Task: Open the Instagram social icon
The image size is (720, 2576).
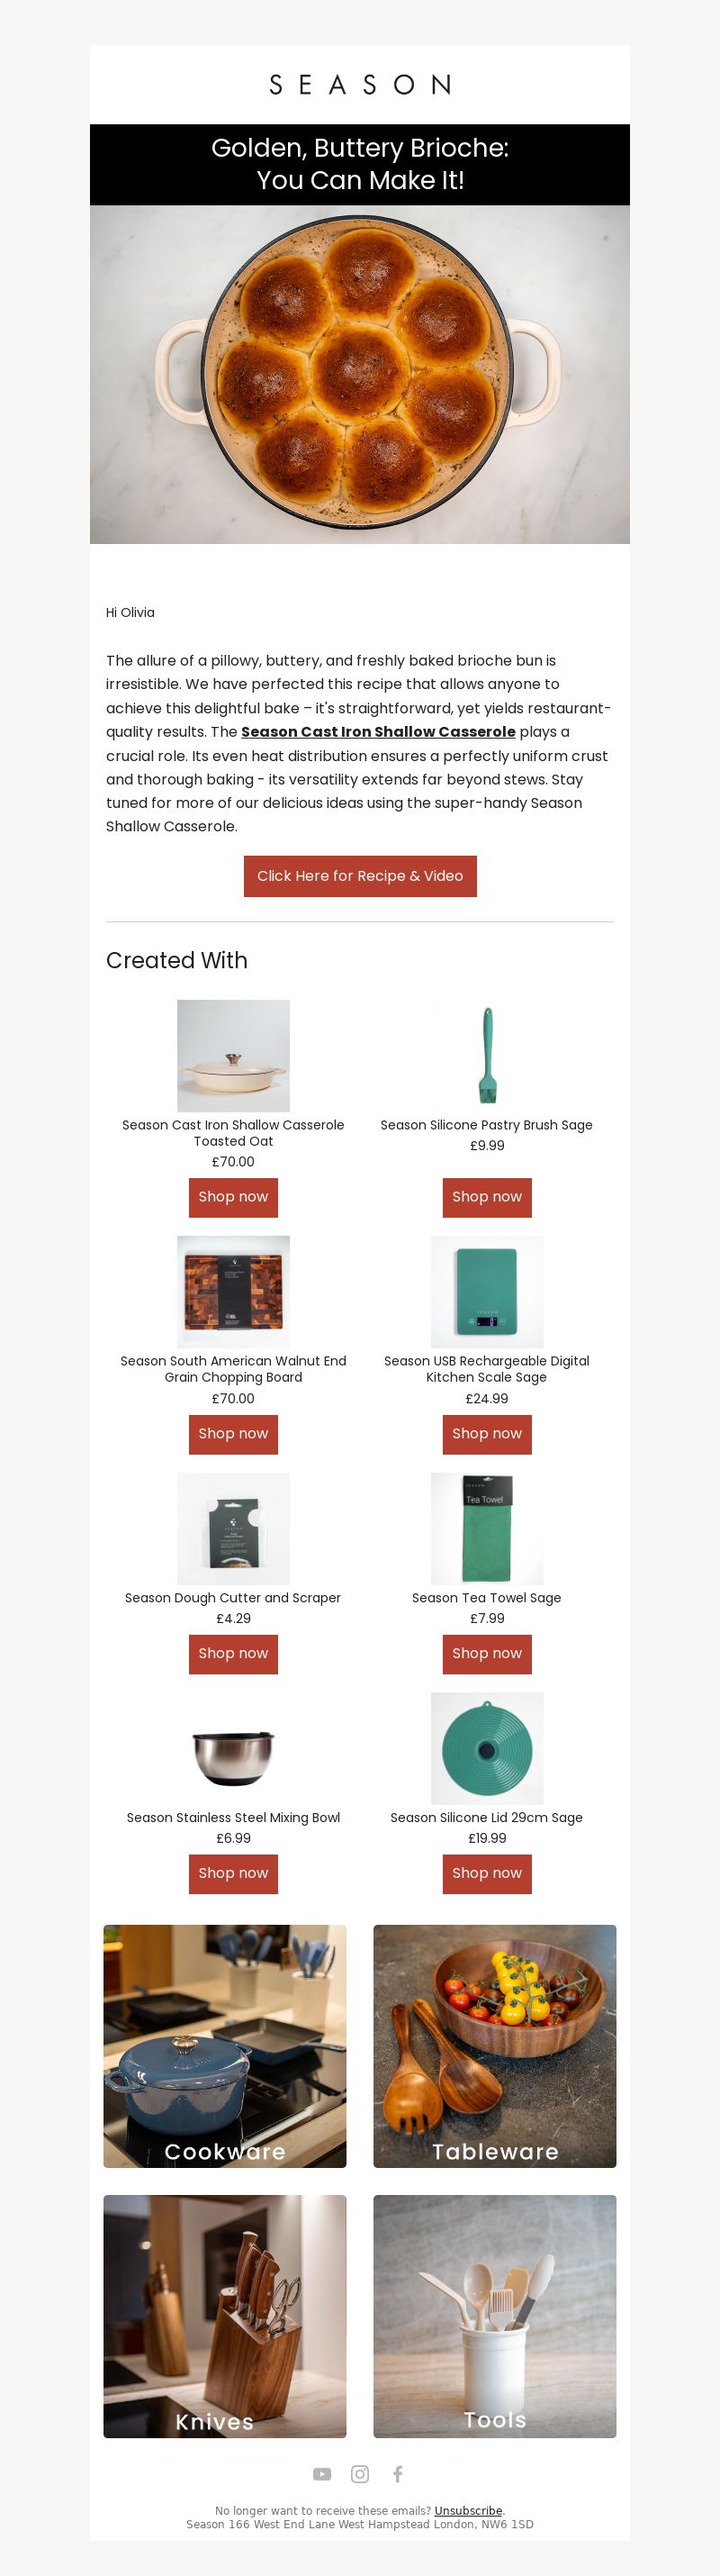Action: pos(359,2474)
